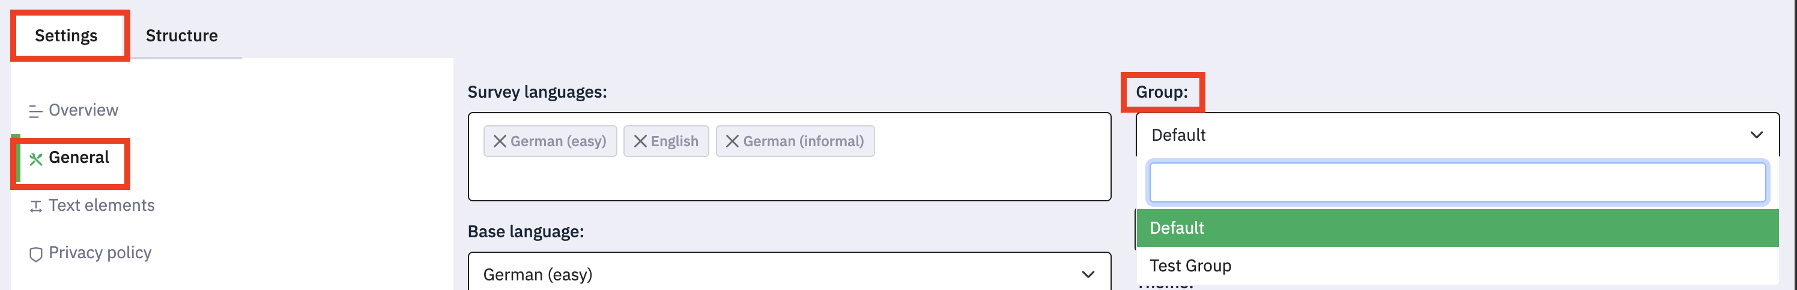Collapse the Group dropdown using its chevron
The image size is (1797, 290).
[x=1756, y=135]
